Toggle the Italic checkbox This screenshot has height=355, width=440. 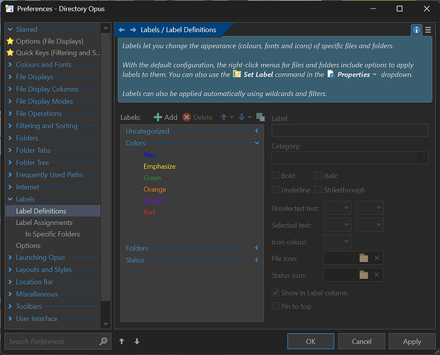pos(318,175)
